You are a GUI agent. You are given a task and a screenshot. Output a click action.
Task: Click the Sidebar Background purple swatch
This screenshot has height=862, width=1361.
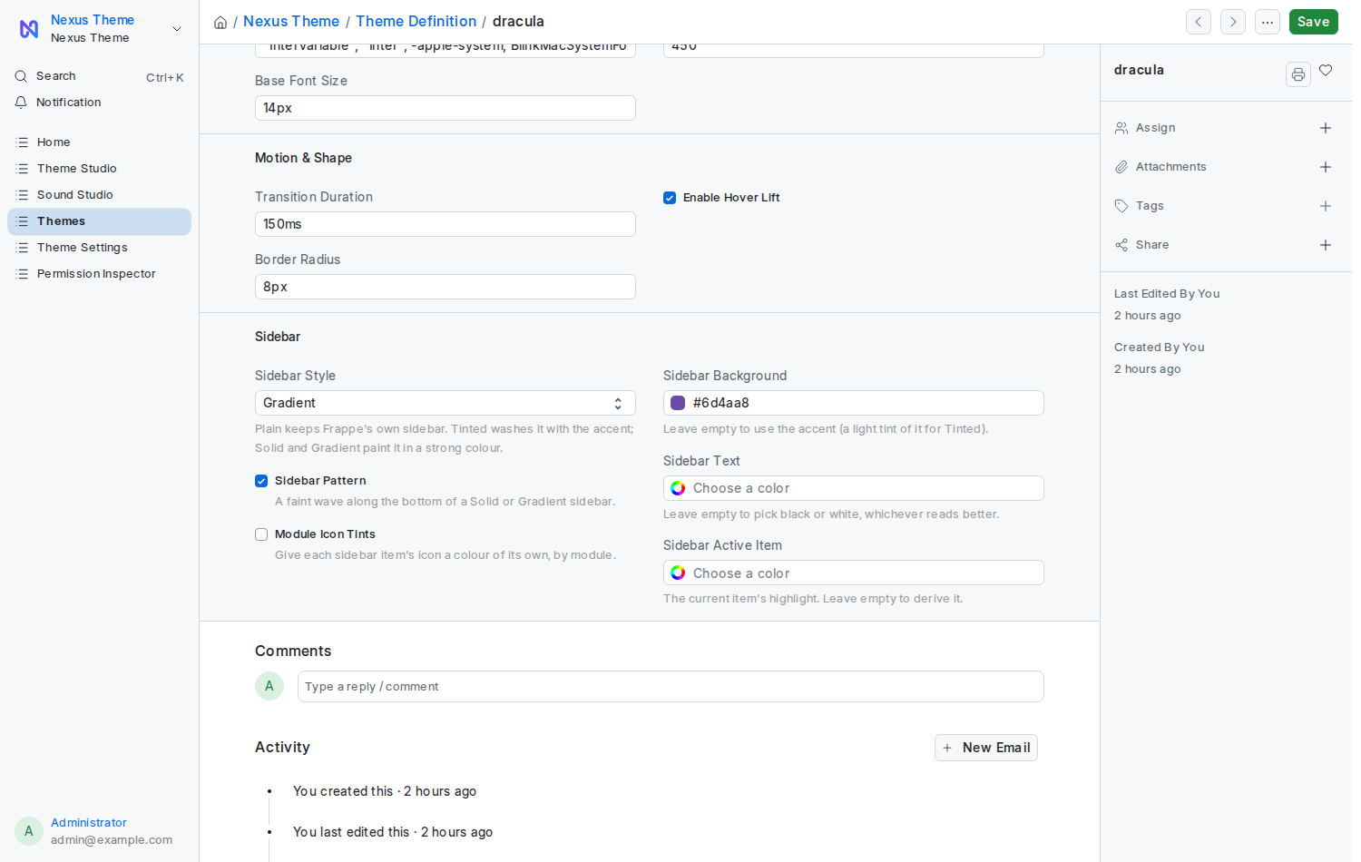[678, 403]
